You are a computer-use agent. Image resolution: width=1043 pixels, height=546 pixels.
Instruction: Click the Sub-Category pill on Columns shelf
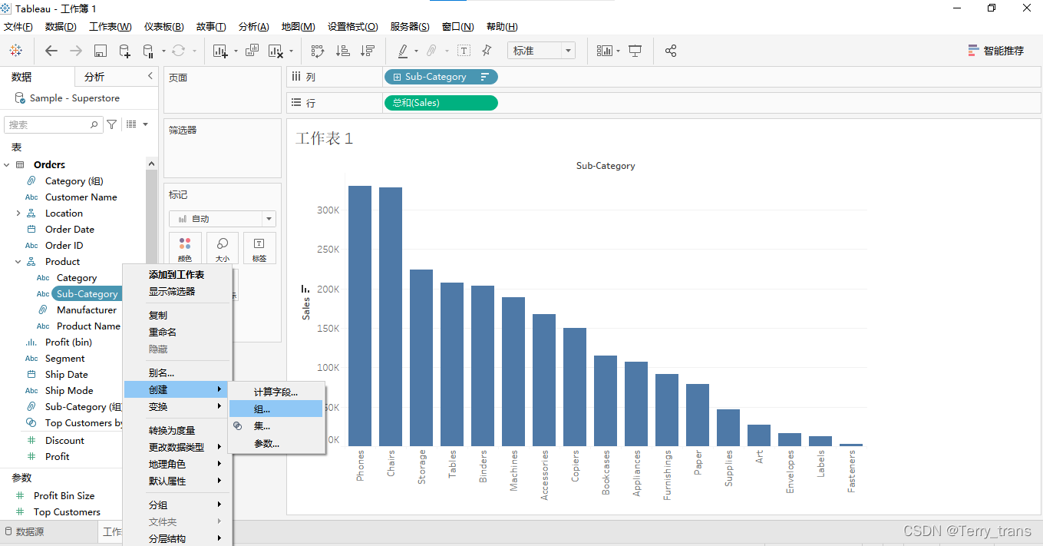[x=441, y=77]
